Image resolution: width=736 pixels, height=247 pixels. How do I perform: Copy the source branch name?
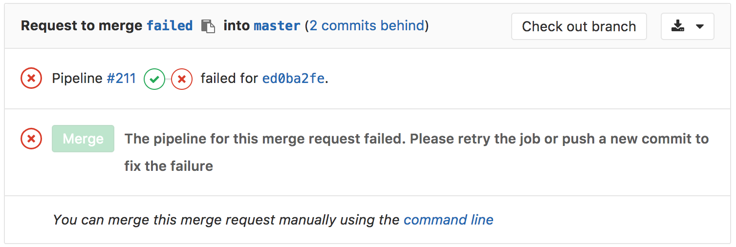tap(208, 26)
